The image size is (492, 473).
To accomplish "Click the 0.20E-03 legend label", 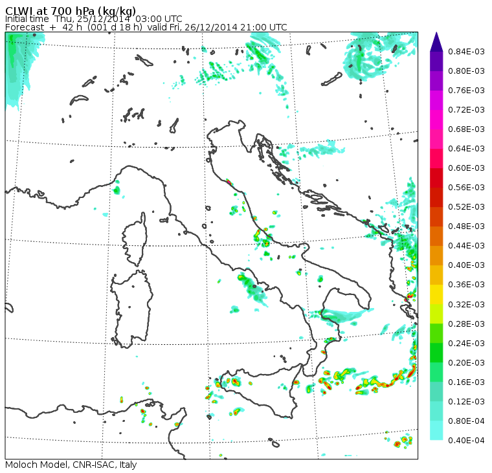I will 466,363.
